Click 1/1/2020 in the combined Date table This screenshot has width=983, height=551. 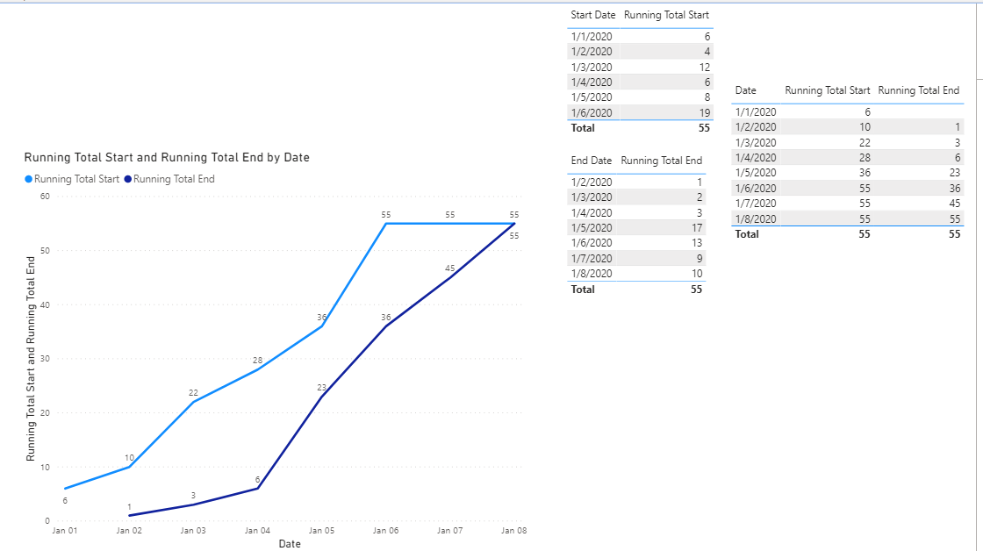pyautogui.click(x=756, y=111)
